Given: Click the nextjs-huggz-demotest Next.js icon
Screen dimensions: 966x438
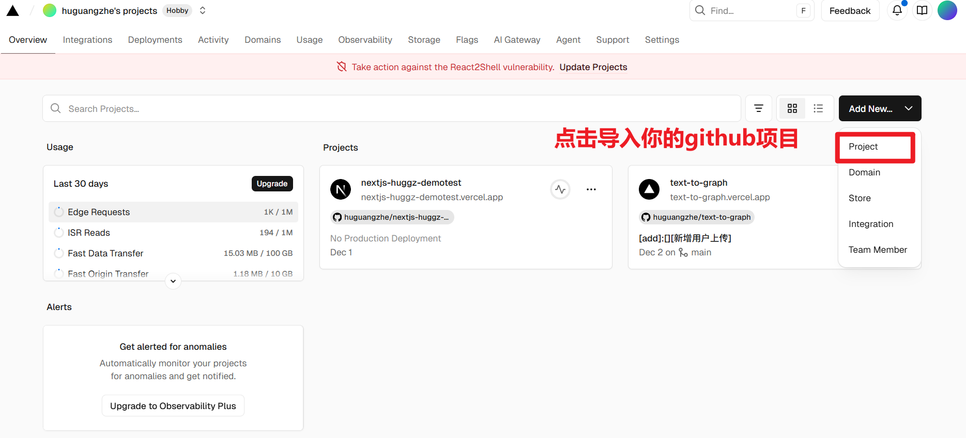Looking at the screenshot, I should 341,189.
